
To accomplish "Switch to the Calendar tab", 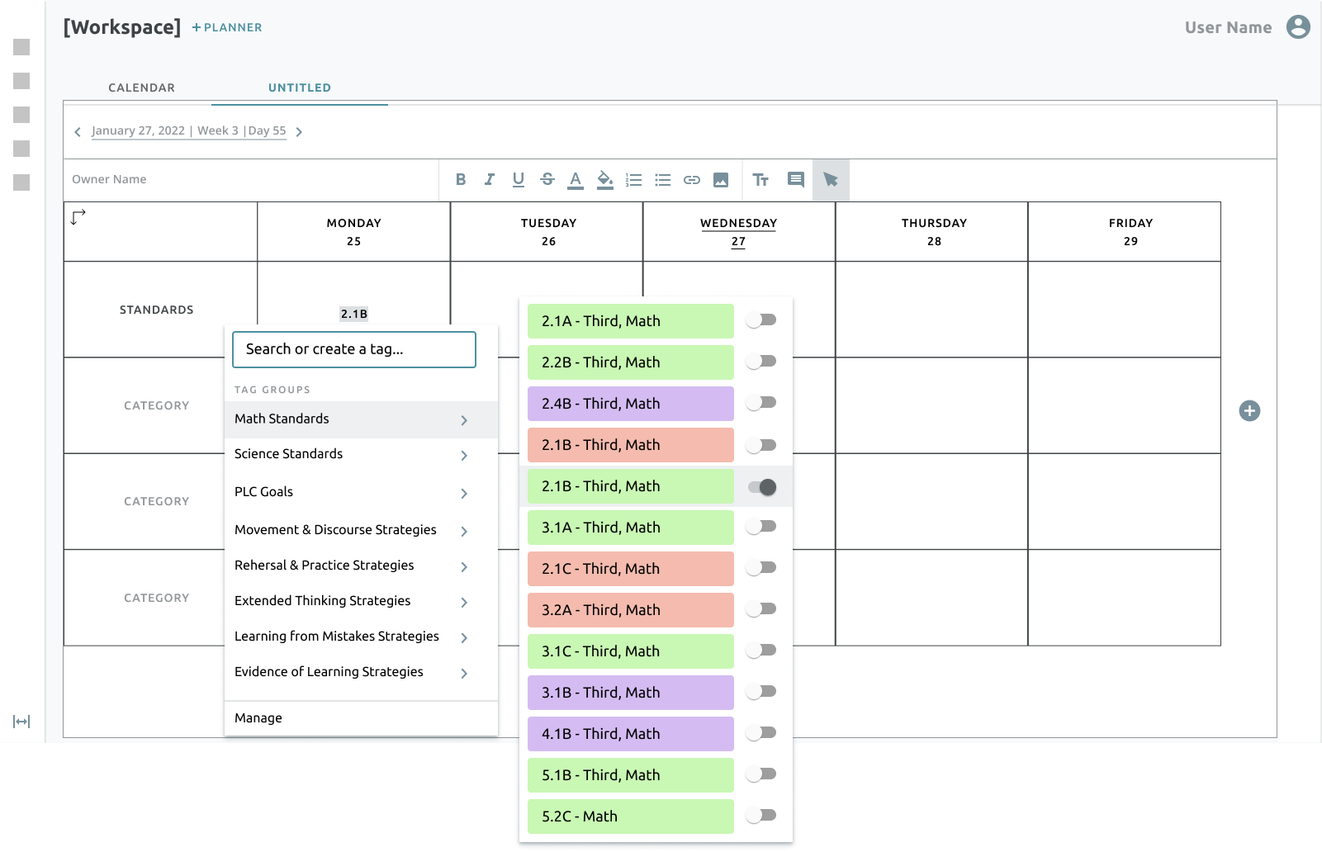I will [141, 88].
